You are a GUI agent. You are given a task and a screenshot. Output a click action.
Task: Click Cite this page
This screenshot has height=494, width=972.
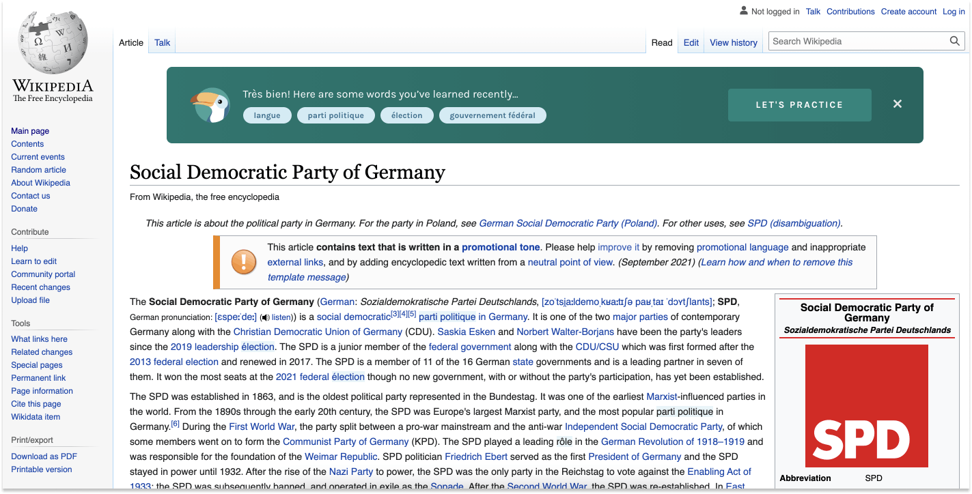click(36, 404)
